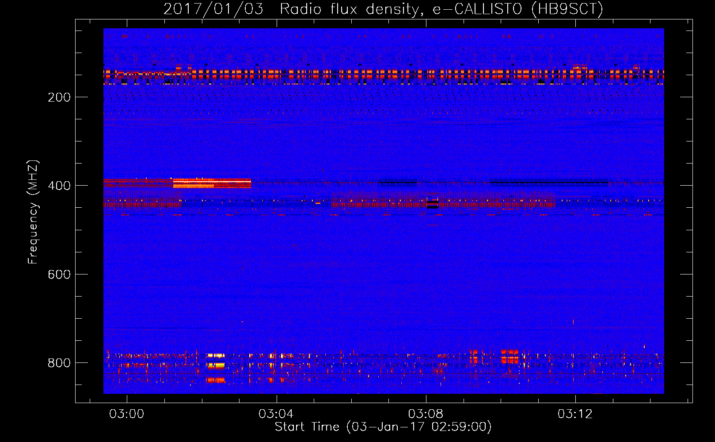
Task: Click the 03:04 time tick label
Action: tap(276, 414)
